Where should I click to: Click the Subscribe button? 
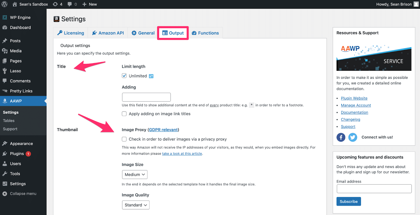[349, 201]
